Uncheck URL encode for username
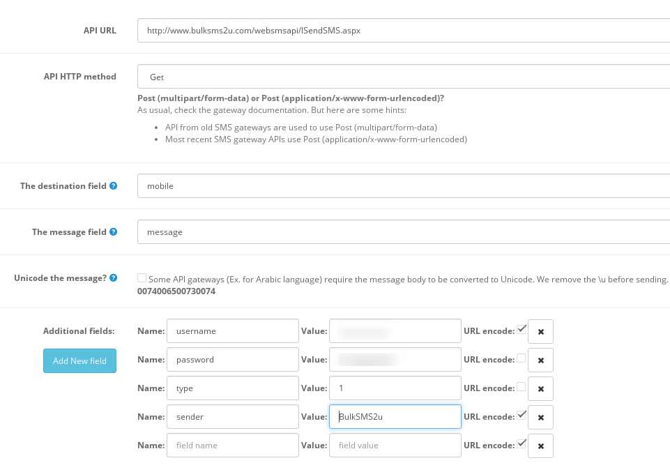 (x=521, y=330)
